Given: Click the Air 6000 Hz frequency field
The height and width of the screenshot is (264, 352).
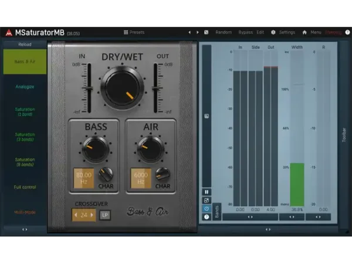Looking at the screenshot, I should click(x=141, y=178).
